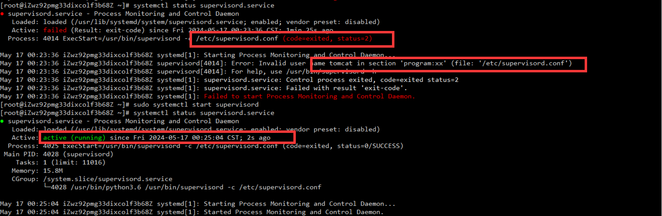The width and height of the screenshot is (662, 216).
Task: Click the green running status dot
Action: click(x=2, y=121)
